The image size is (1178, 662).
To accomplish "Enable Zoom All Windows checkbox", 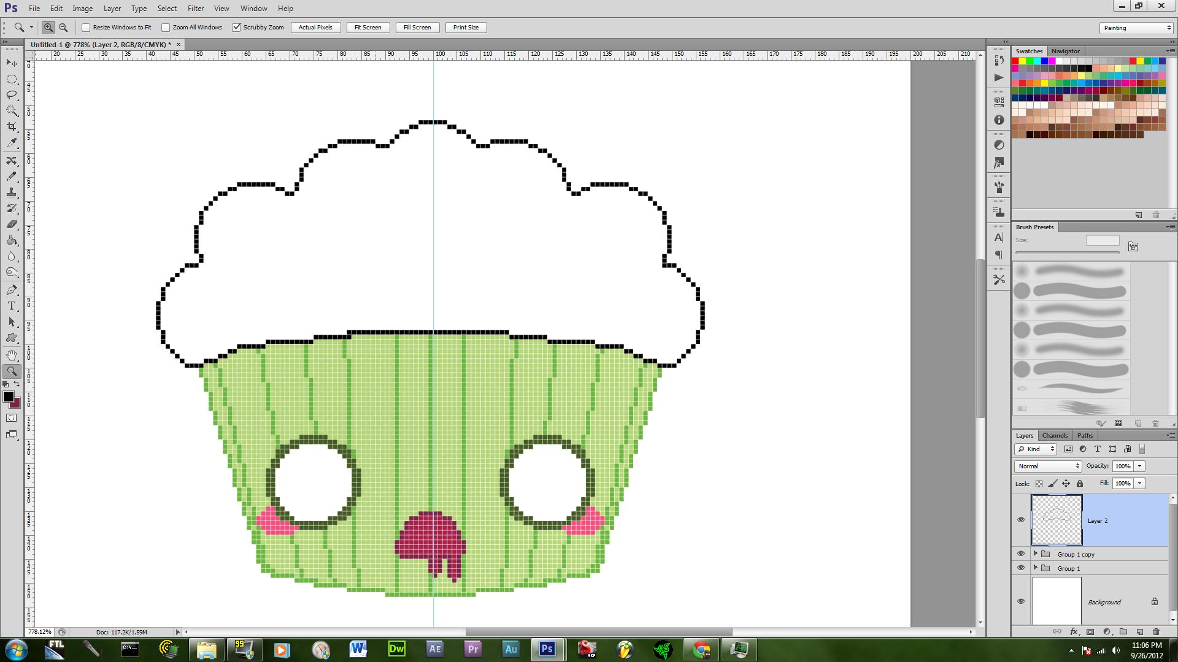I will [x=166, y=28].
